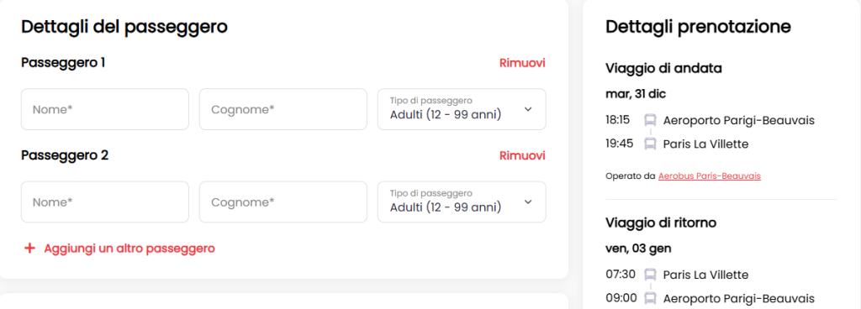The width and height of the screenshot is (861, 309).
Task: Click the chevron in Passeggero 2 passenger type
Action: pos(528,202)
